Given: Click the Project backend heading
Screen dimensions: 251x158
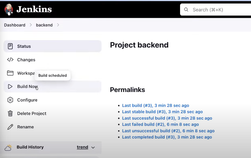Looking at the screenshot, I should pyautogui.click(x=139, y=45).
